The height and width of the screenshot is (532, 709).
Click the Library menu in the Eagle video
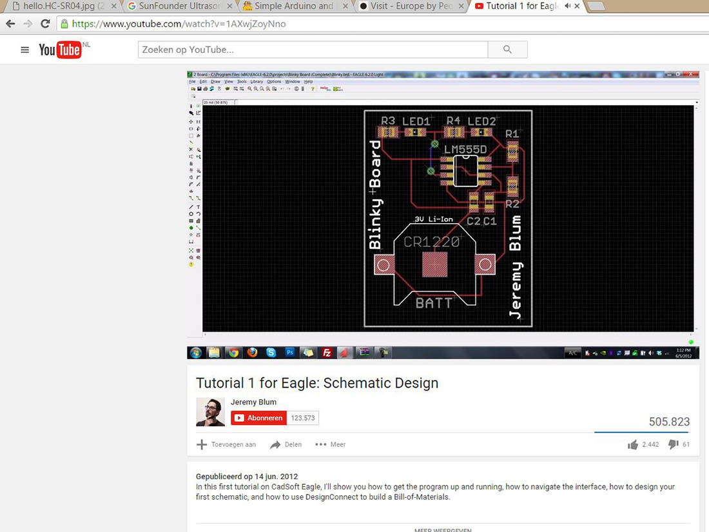(x=257, y=82)
